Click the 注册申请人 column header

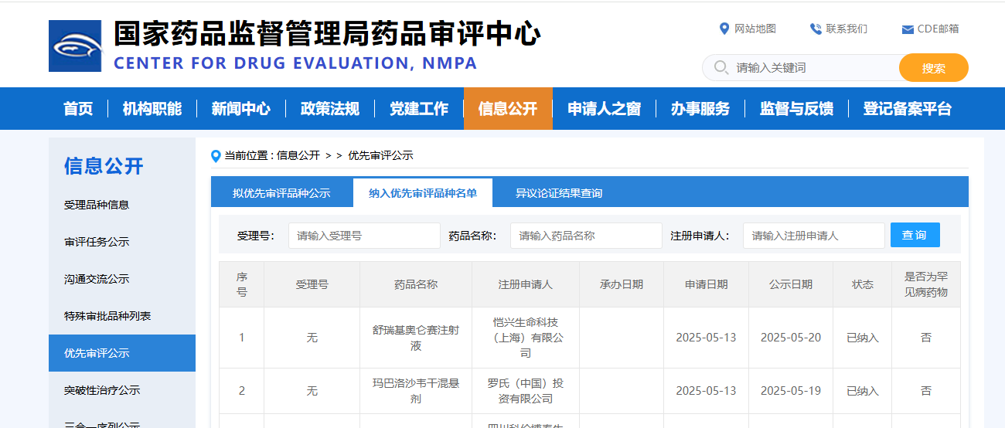click(x=526, y=284)
